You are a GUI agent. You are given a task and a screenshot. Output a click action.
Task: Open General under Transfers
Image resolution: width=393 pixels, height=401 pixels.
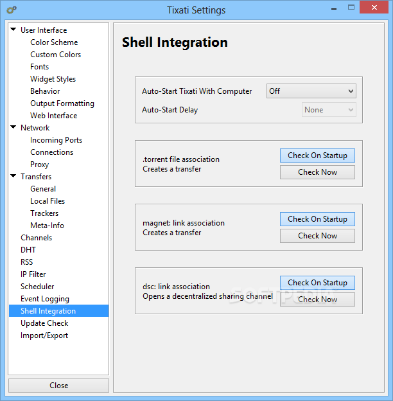click(x=43, y=189)
